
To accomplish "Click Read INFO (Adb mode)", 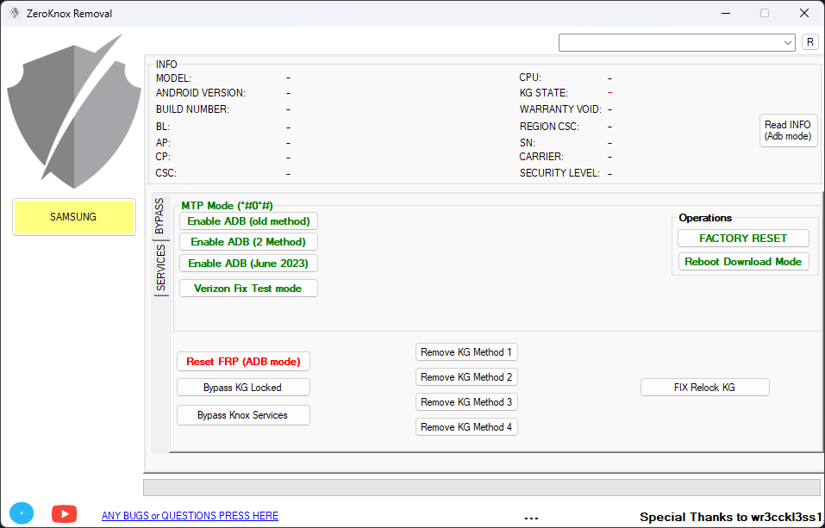I will 787,130.
